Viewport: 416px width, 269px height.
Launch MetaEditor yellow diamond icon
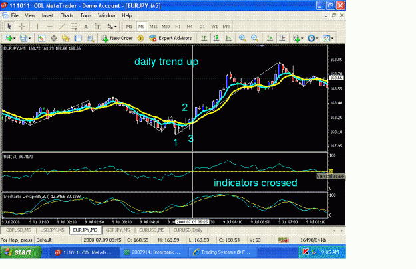click(141, 38)
